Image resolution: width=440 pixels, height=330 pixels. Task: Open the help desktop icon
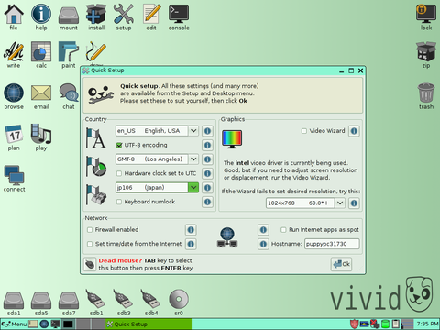[x=41, y=17]
